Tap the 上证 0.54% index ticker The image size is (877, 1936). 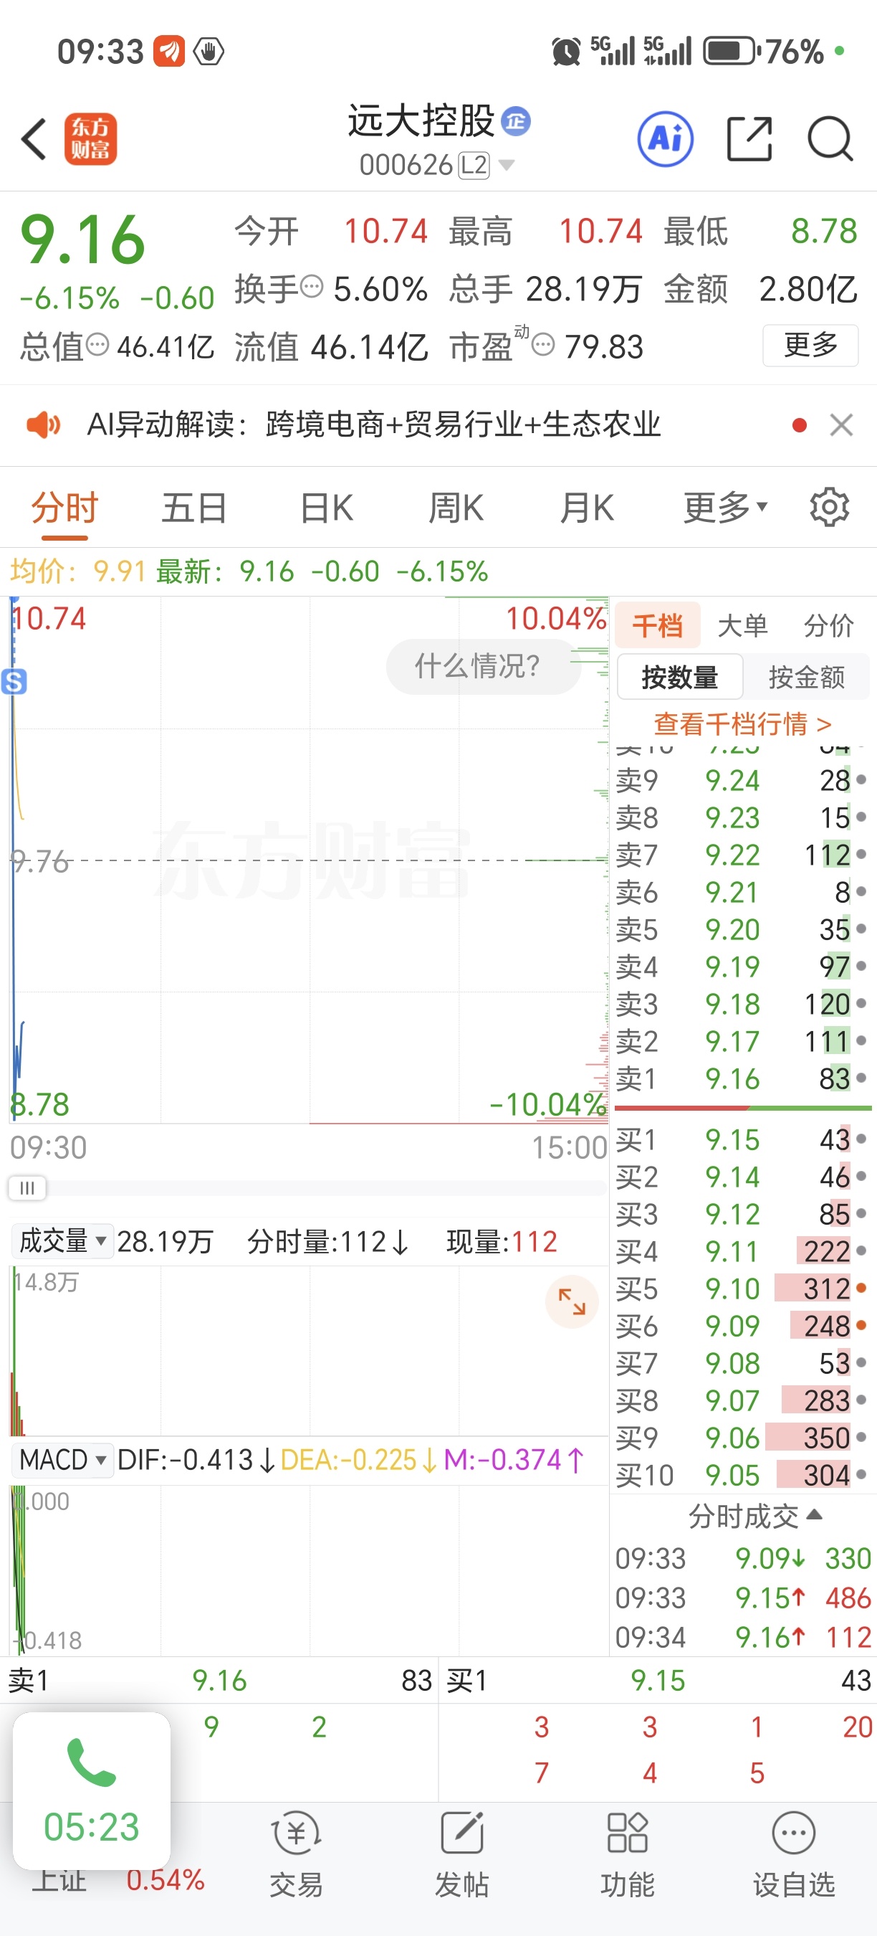(119, 1880)
